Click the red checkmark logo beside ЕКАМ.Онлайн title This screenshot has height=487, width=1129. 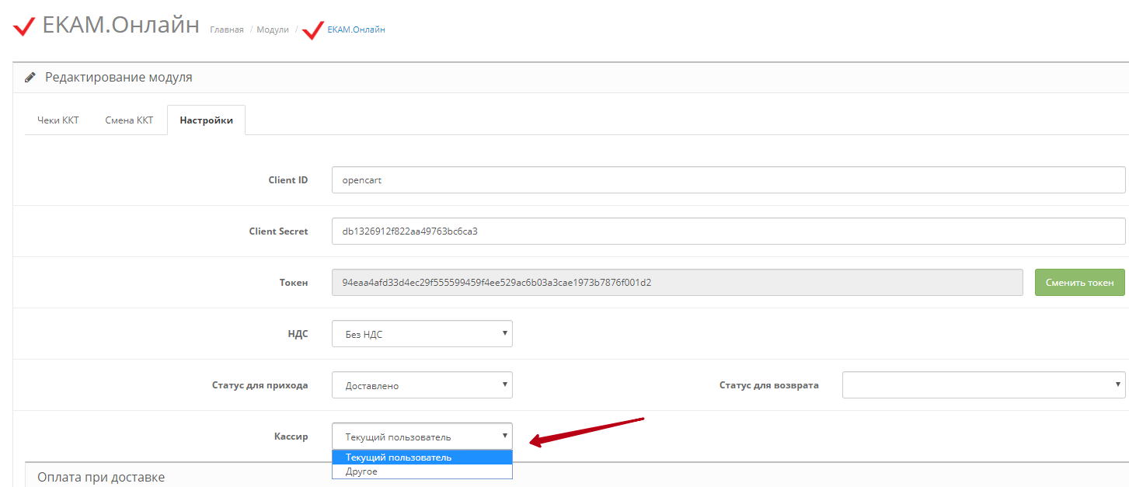24,26
